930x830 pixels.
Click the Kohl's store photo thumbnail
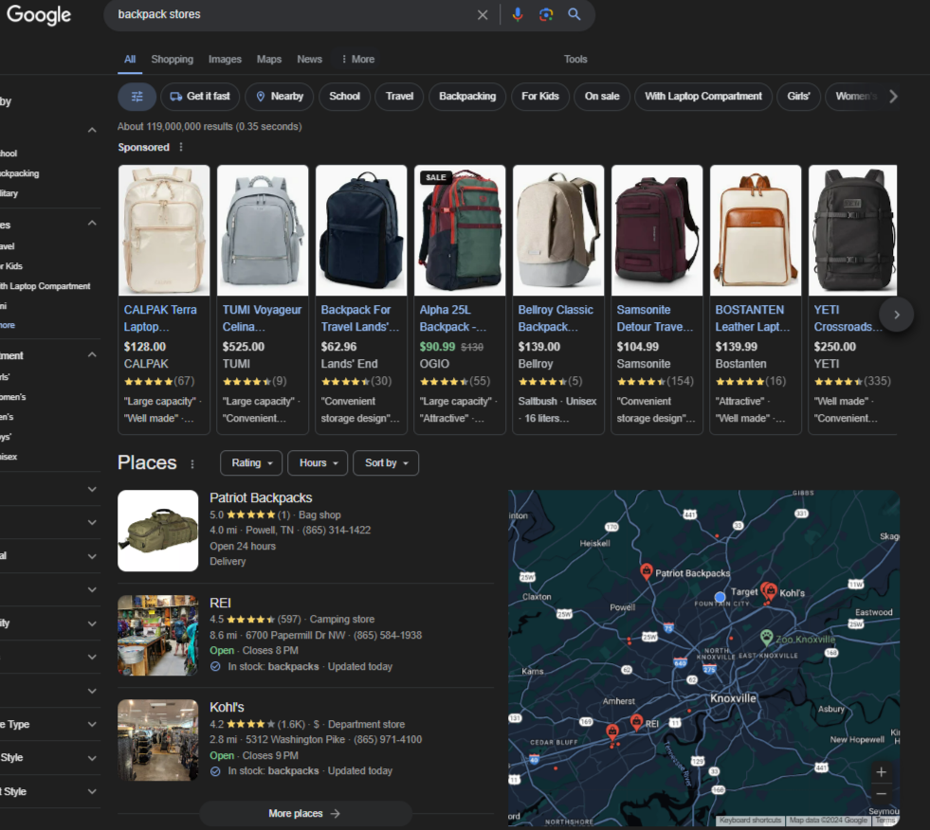[x=157, y=740]
